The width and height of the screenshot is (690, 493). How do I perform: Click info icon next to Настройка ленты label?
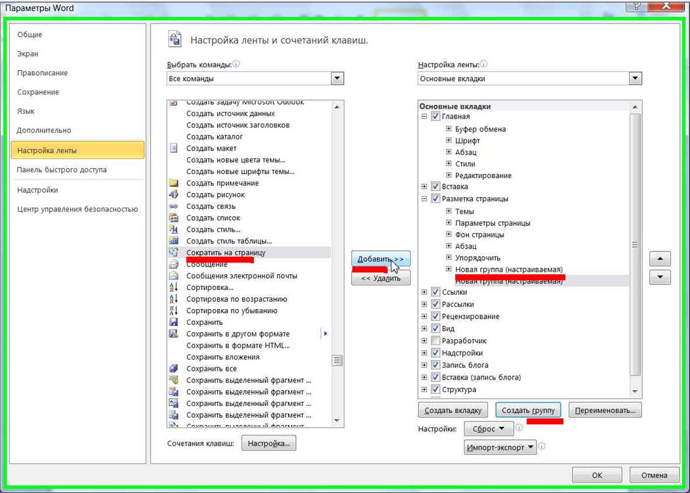pyautogui.click(x=483, y=64)
